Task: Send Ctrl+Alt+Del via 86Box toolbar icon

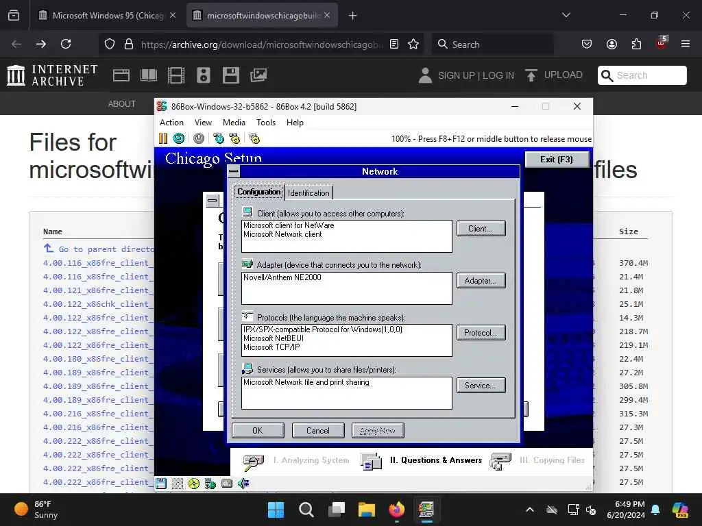Action: [x=219, y=138]
